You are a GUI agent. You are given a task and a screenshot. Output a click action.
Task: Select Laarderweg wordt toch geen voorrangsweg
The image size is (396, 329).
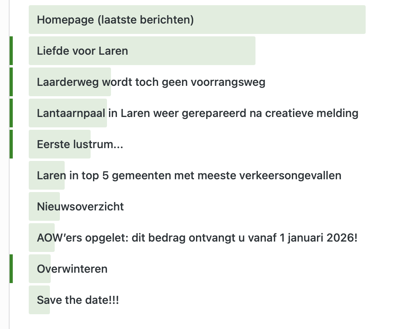click(x=151, y=82)
